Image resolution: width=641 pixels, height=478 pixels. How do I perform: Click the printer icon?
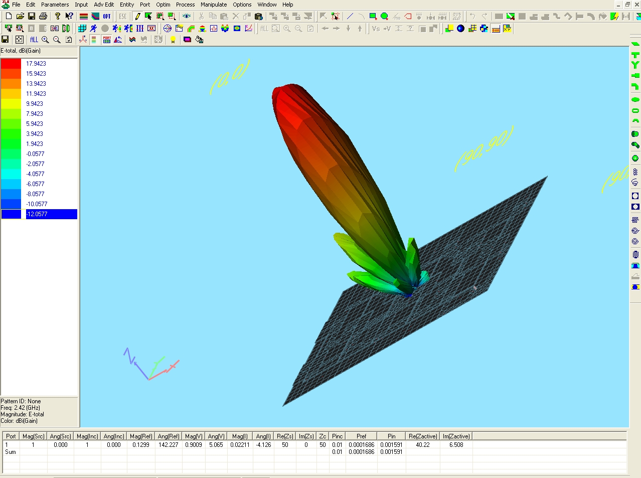pos(43,17)
